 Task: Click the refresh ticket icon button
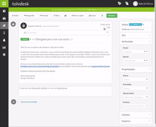(x=102, y=16)
